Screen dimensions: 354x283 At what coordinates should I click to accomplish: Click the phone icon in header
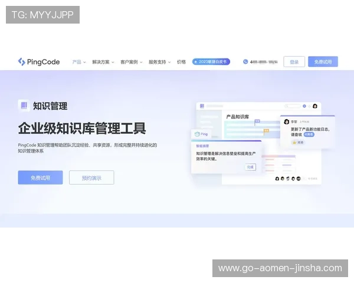tap(245, 61)
